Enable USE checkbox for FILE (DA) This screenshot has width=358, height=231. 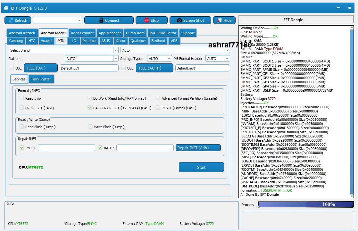12,68
